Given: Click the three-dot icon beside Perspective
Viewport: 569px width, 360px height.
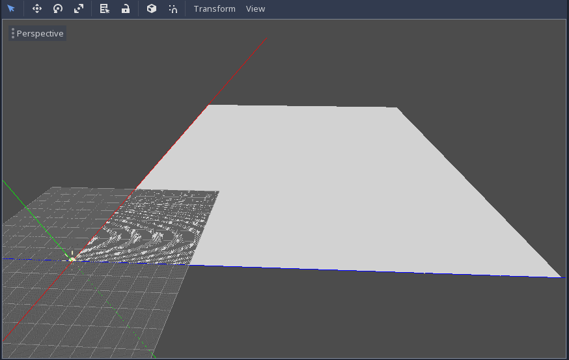Looking at the screenshot, I should click(13, 33).
